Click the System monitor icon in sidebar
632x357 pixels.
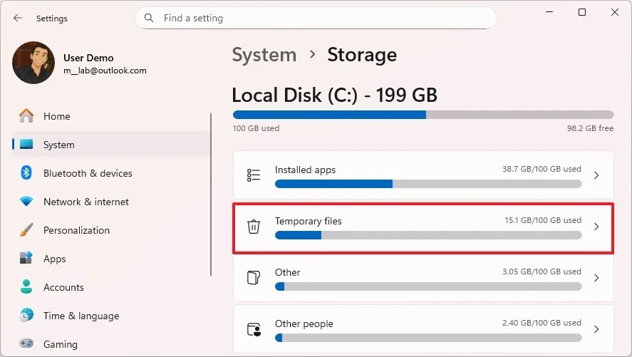click(x=26, y=144)
